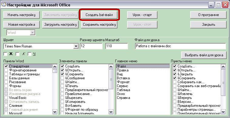Start the lesson with Урок - старт
230x118 pixels.
tap(142, 15)
